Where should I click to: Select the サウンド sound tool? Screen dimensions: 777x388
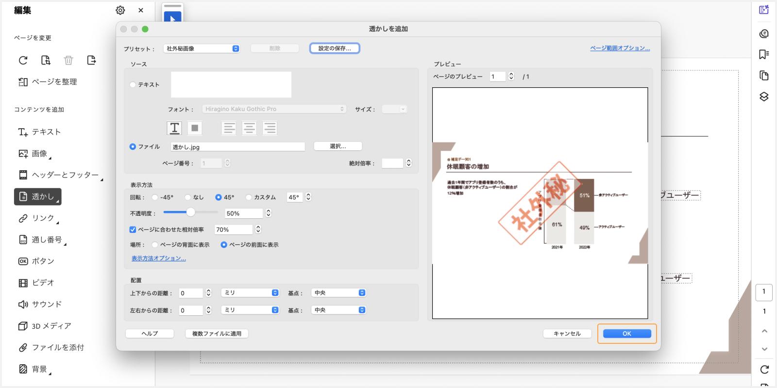click(x=40, y=304)
